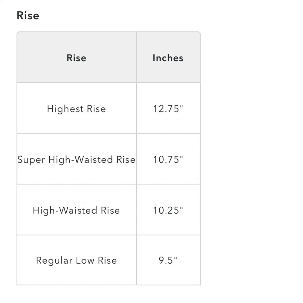Click the 12.75" measurement value
The height and width of the screenshot is (303, 303).
tap(168, 109)
